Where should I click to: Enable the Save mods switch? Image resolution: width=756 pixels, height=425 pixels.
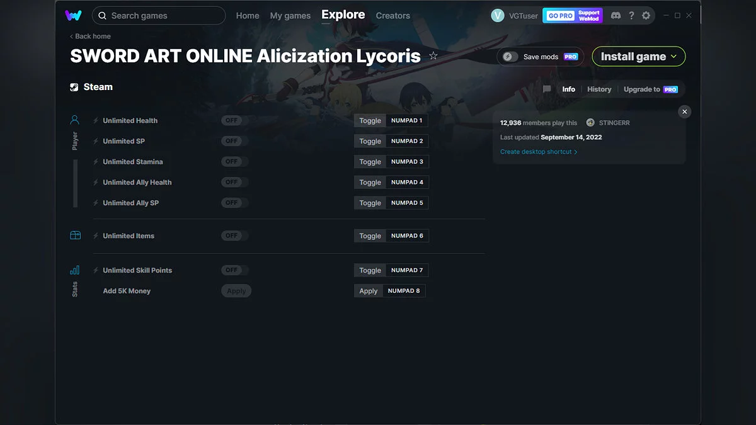[x=510, y=57]
